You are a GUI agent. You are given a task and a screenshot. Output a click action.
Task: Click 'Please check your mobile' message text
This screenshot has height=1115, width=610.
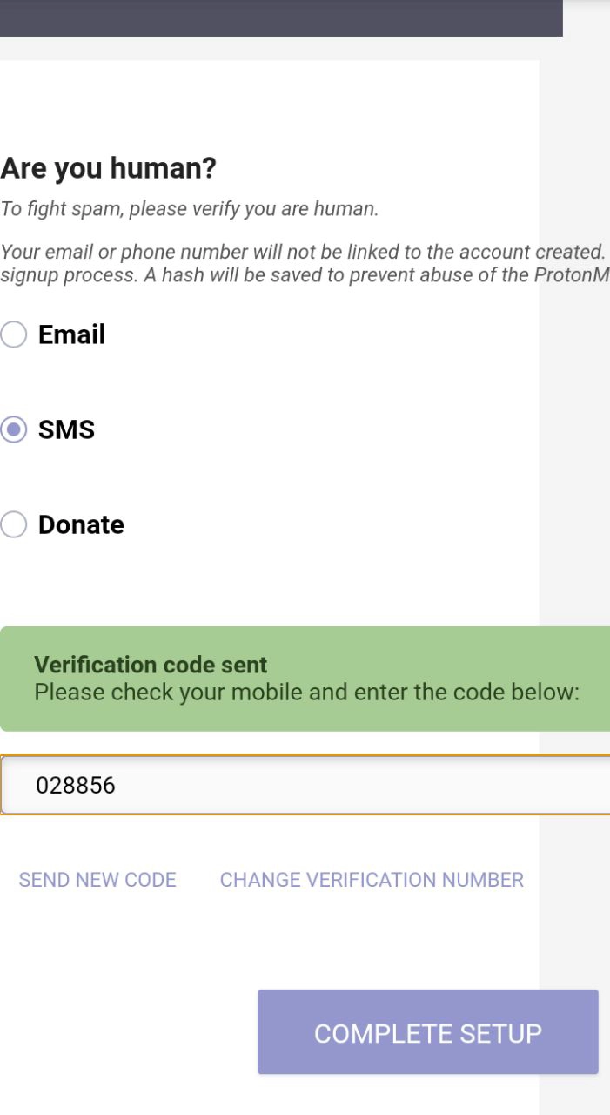(306, 693)
